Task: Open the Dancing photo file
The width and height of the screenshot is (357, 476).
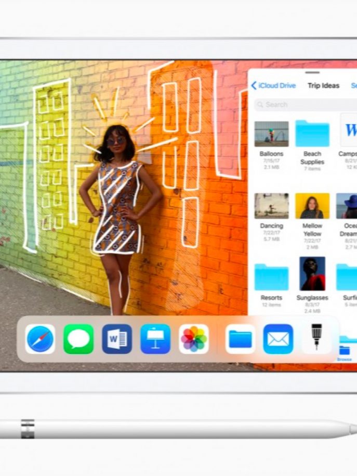Action: [271, 206]
